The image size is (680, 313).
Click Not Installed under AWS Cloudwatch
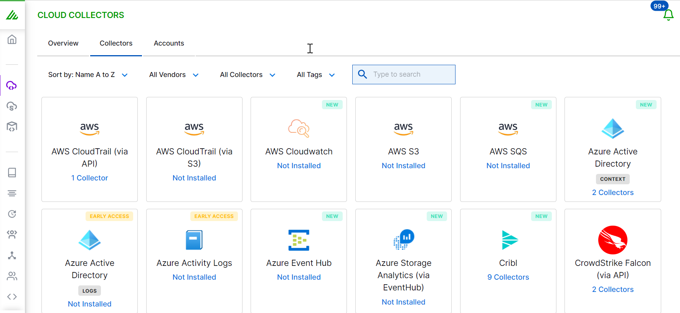coord(299,166)
